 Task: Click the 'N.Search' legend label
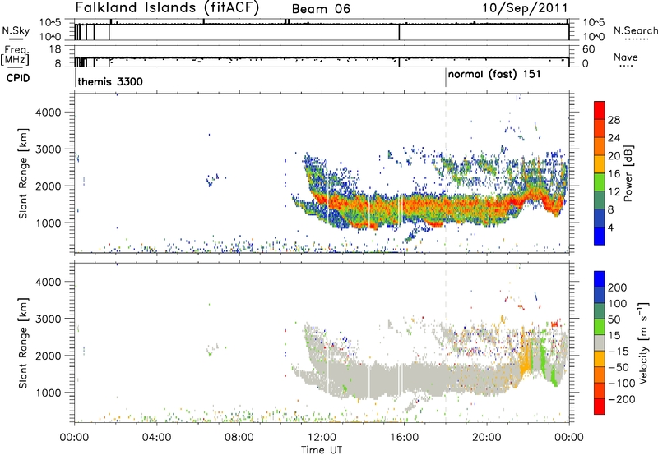[x=636, y=30]
